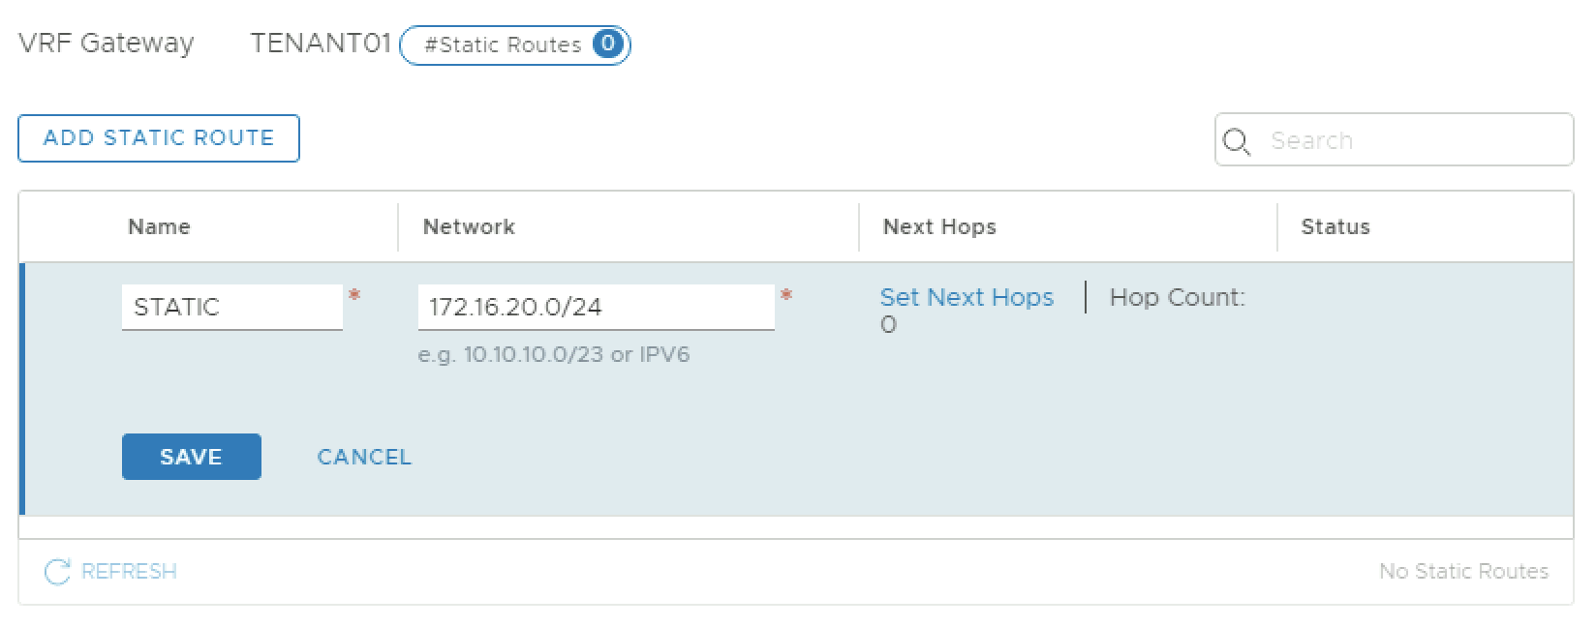Screen dimensions: 1596x627
Task: Click the TENANT01 gateway name
Action: tap(320, 44)
